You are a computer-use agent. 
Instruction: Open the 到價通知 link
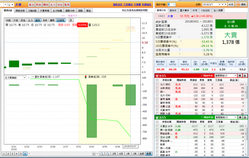click(x=147, y=4)
